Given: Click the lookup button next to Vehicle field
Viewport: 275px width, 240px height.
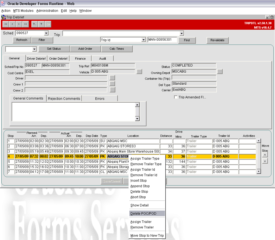Looking at the screenshot, I should pos(139,71).
